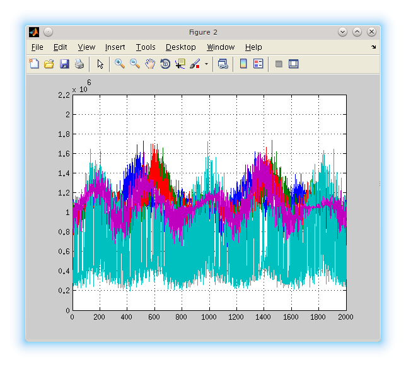
Task: Open the Tools menu
Action: [146, 47]
